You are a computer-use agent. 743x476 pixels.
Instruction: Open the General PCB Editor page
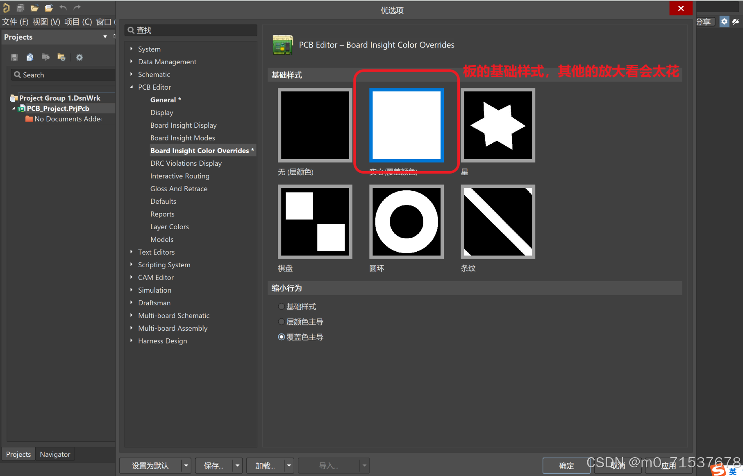coord(166,99)
